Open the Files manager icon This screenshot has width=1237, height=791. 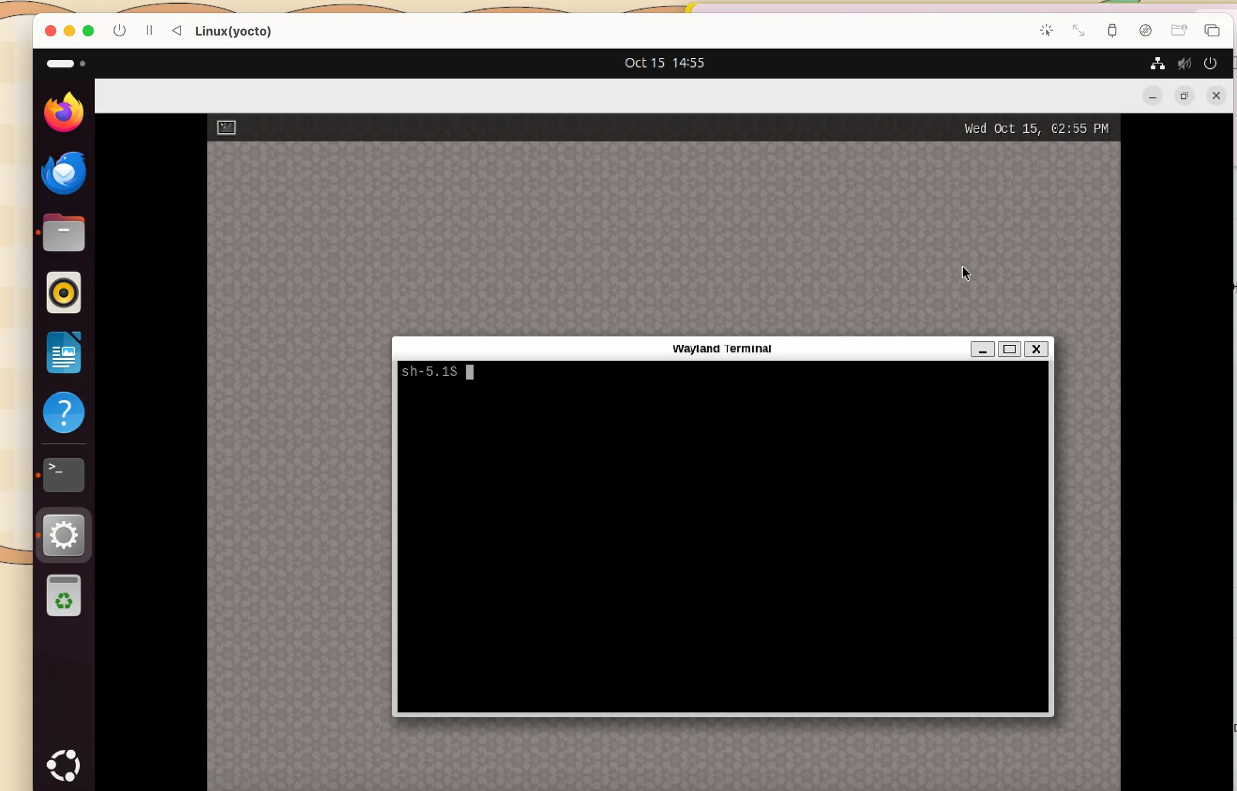[63, 232]
